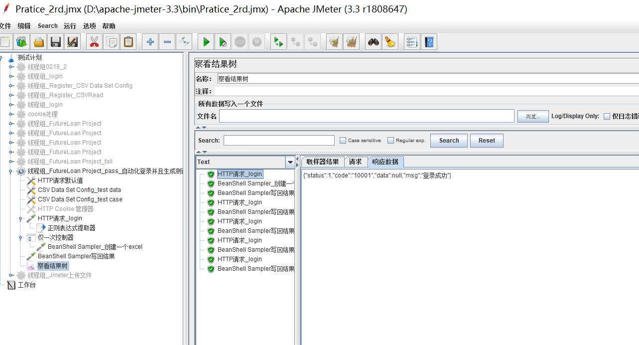Expand the 线程组_FutureLoan Project_fail node

[11, 162]
